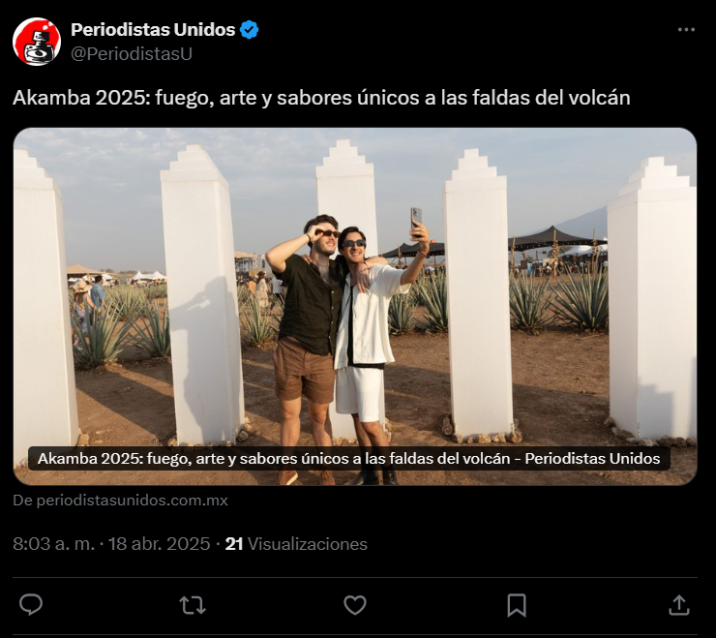
Task: Bookmark this post
Action: (x=517, y=605)
